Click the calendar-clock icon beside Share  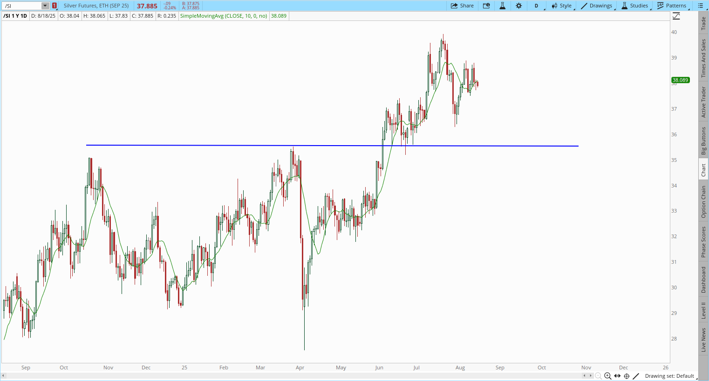click(486, 6)
